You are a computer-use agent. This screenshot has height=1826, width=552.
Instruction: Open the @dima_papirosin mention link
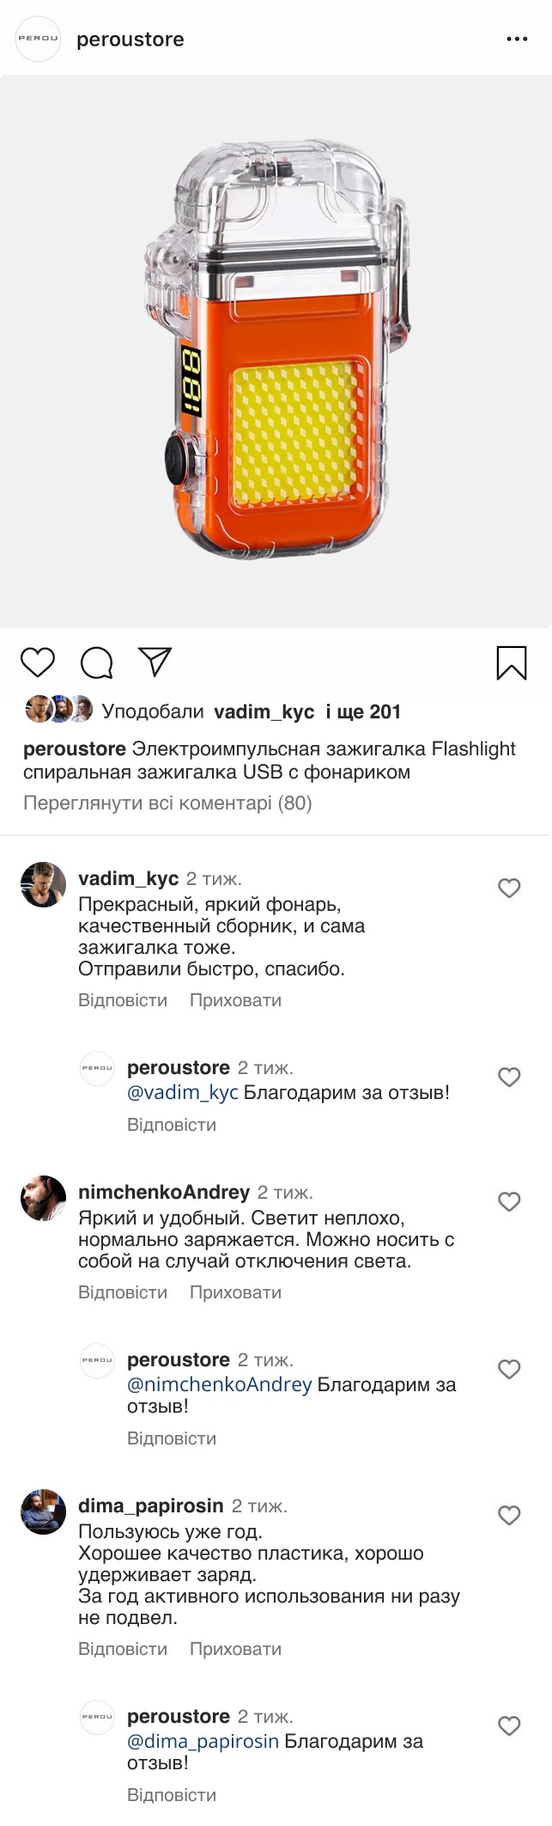[x=203, y=1742]
